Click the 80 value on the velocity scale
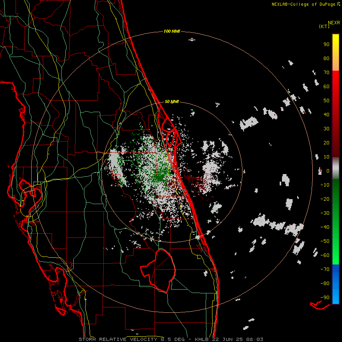 click(326, 59)
